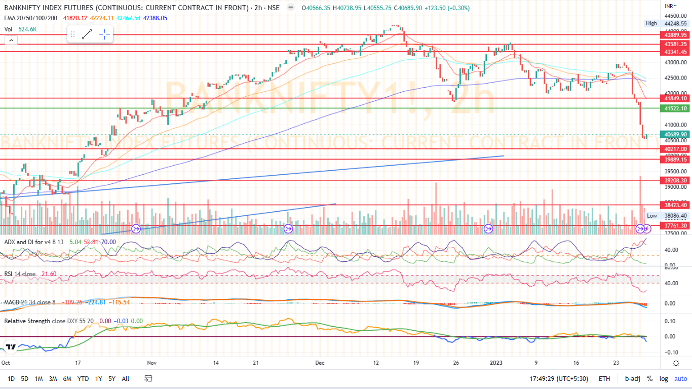Viewport: 692px width, 389px height.
Task: Click contract rollover marker before November
Action: point(136,229)
